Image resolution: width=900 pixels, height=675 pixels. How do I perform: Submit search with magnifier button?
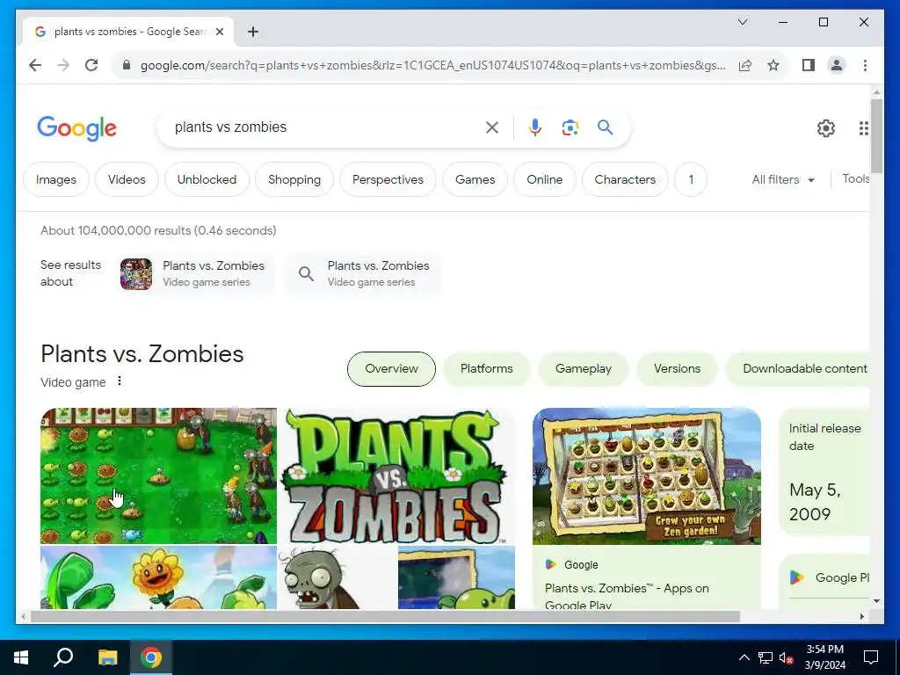(x=605, y=127)
